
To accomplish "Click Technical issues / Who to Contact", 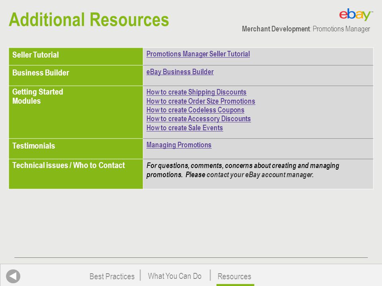I will click(x=68, y=165).
